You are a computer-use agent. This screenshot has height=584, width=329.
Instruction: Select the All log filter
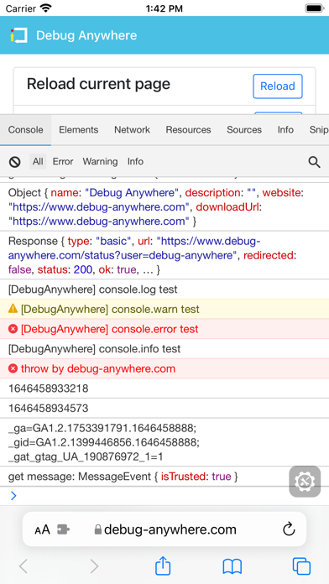38,162
